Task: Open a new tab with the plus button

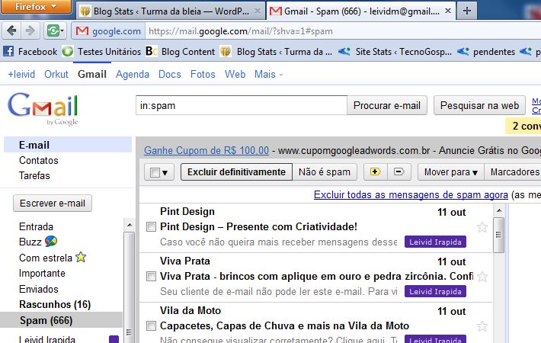Action: [x=467, y=11]
